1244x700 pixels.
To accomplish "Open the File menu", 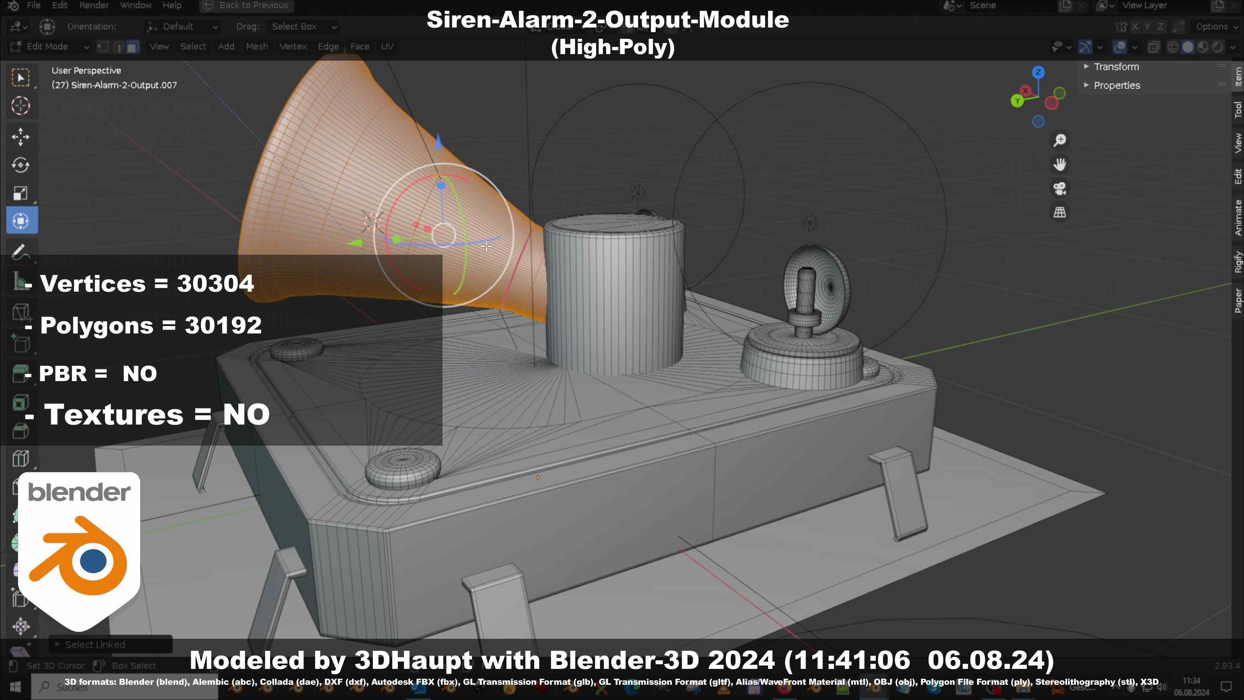I will (x=34, y=5).
